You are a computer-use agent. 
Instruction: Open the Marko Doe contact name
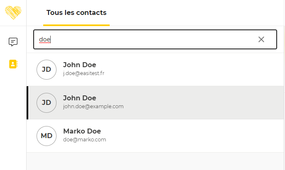[82, 131]
